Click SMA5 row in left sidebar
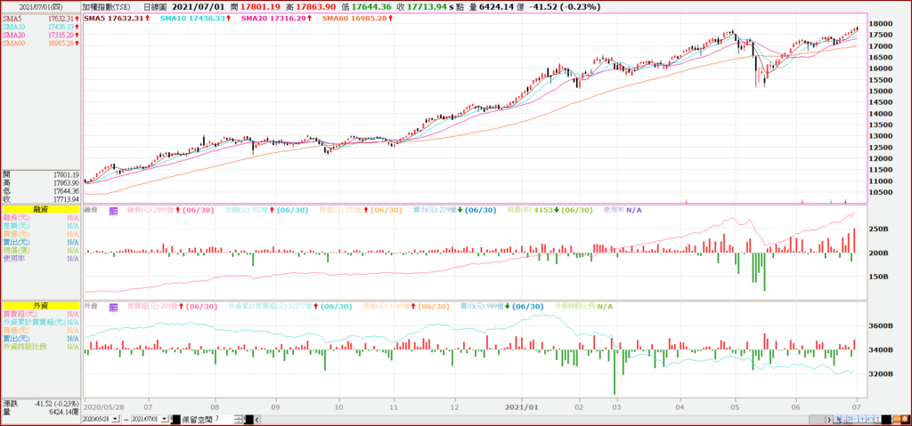The image size is (912, 426). (x=41, y=19)
